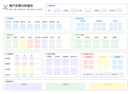The height and width of the screenshot is (94, 131).
Task: Fill the 项目 field box
Action: point(57,11)
